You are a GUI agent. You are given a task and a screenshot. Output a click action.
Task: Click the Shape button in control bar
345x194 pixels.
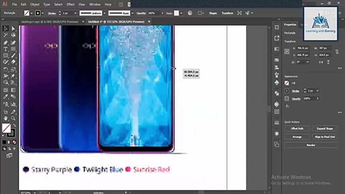(x=213, y=13)
